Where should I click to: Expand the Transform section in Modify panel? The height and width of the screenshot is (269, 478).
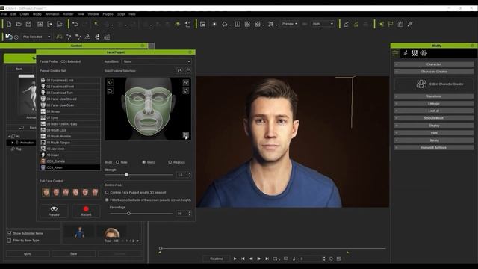434,96
